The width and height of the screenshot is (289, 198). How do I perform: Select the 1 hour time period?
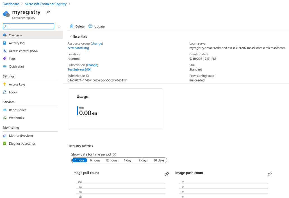(80, 160)
